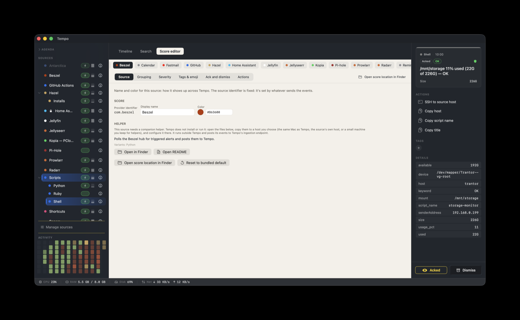The width and height of the screenshot is (520, 320).
Task: Enable the switch for Pi-Hole source
Action: click(85, 150)
